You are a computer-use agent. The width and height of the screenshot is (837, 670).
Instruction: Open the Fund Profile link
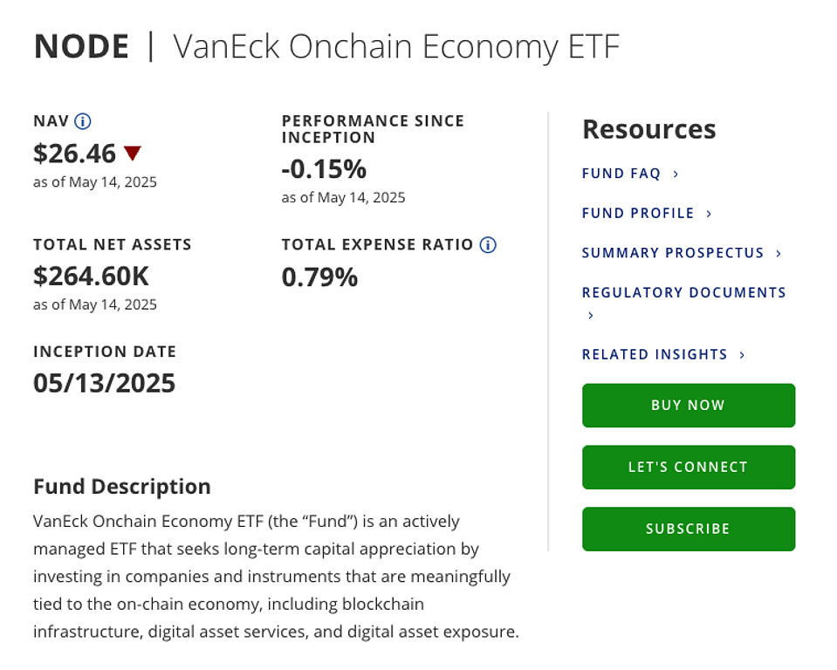(638, 213)
